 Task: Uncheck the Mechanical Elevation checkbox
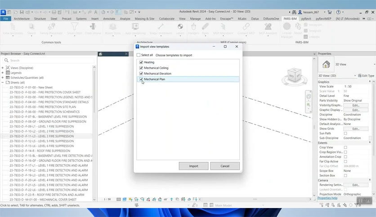[x=141, y=74]
